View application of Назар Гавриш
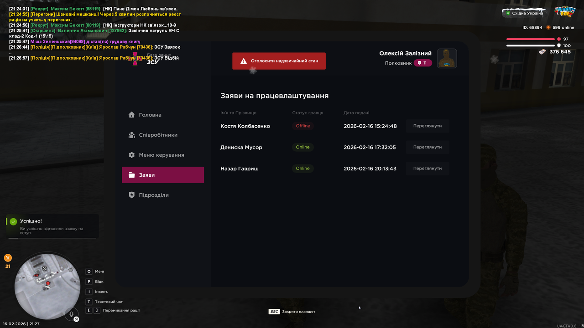 428,169
